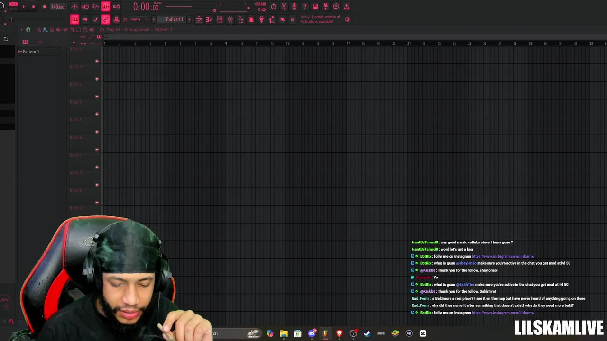
Task: Click 'Arrangement' in the playlist title breadcrumb
Action: (x=137, y=29)
